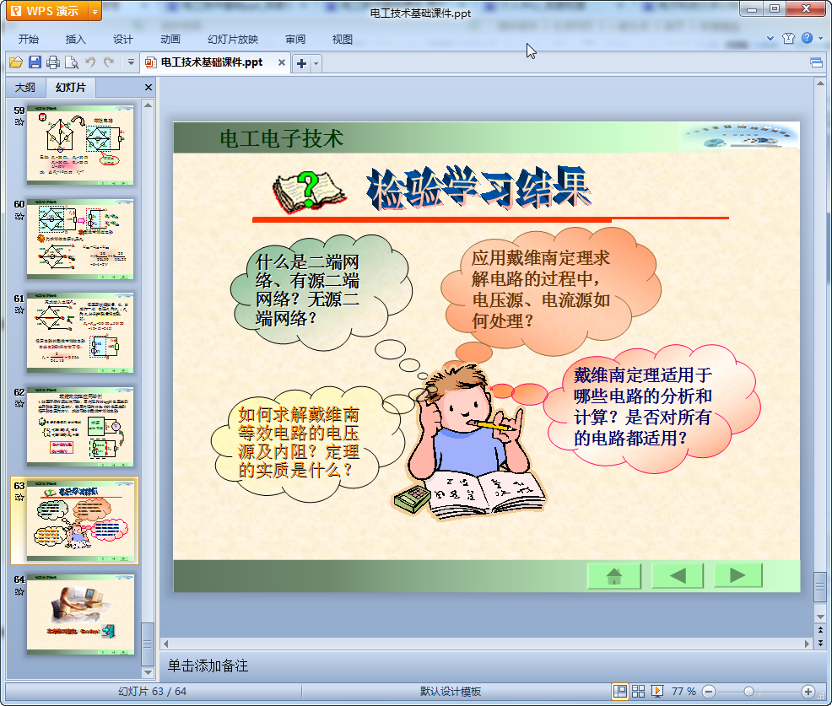Open the 插入 ribbon tab
832x706 pixels.
pos(75,40)
